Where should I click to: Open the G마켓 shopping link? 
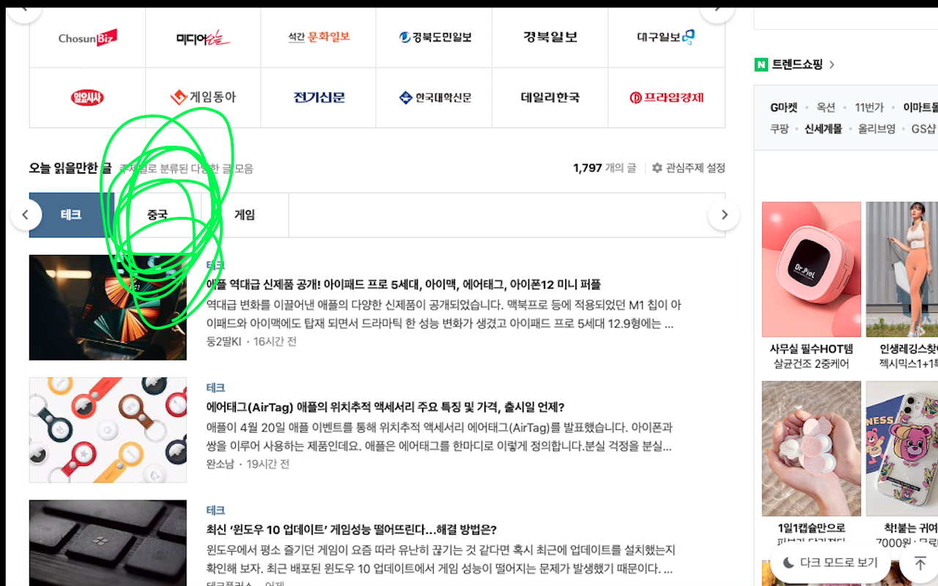tap(783, 108)
